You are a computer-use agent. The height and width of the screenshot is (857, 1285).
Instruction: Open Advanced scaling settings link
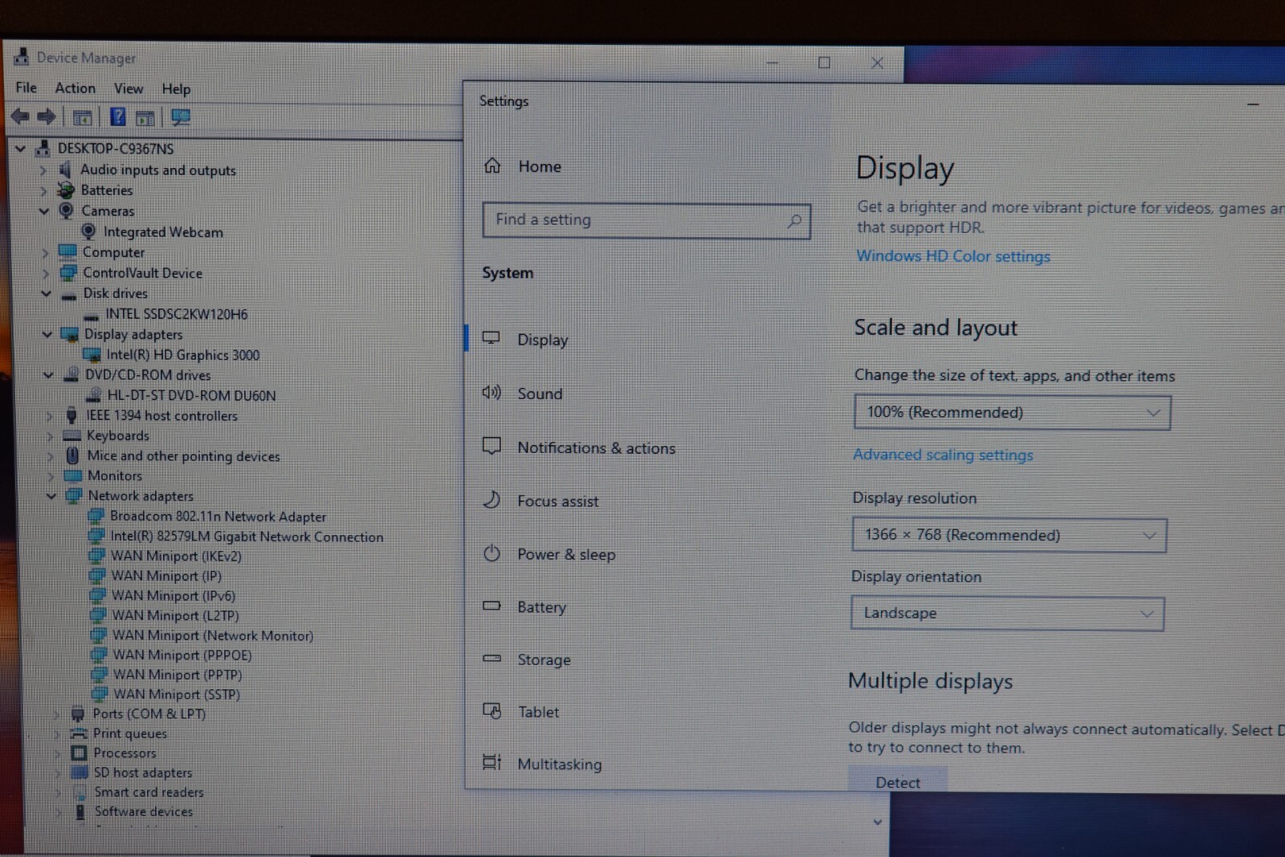pyautogui.click(x=943, y=455)
